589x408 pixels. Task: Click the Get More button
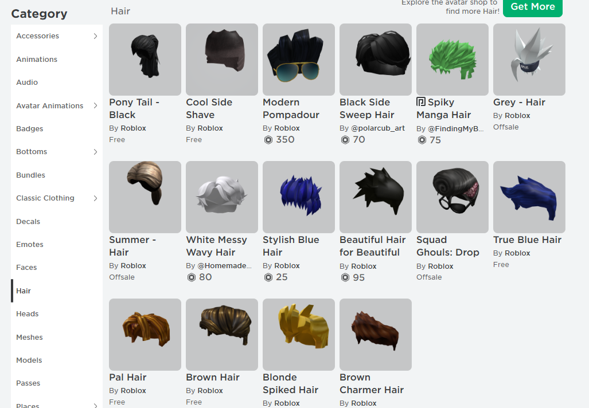(533, 7)
